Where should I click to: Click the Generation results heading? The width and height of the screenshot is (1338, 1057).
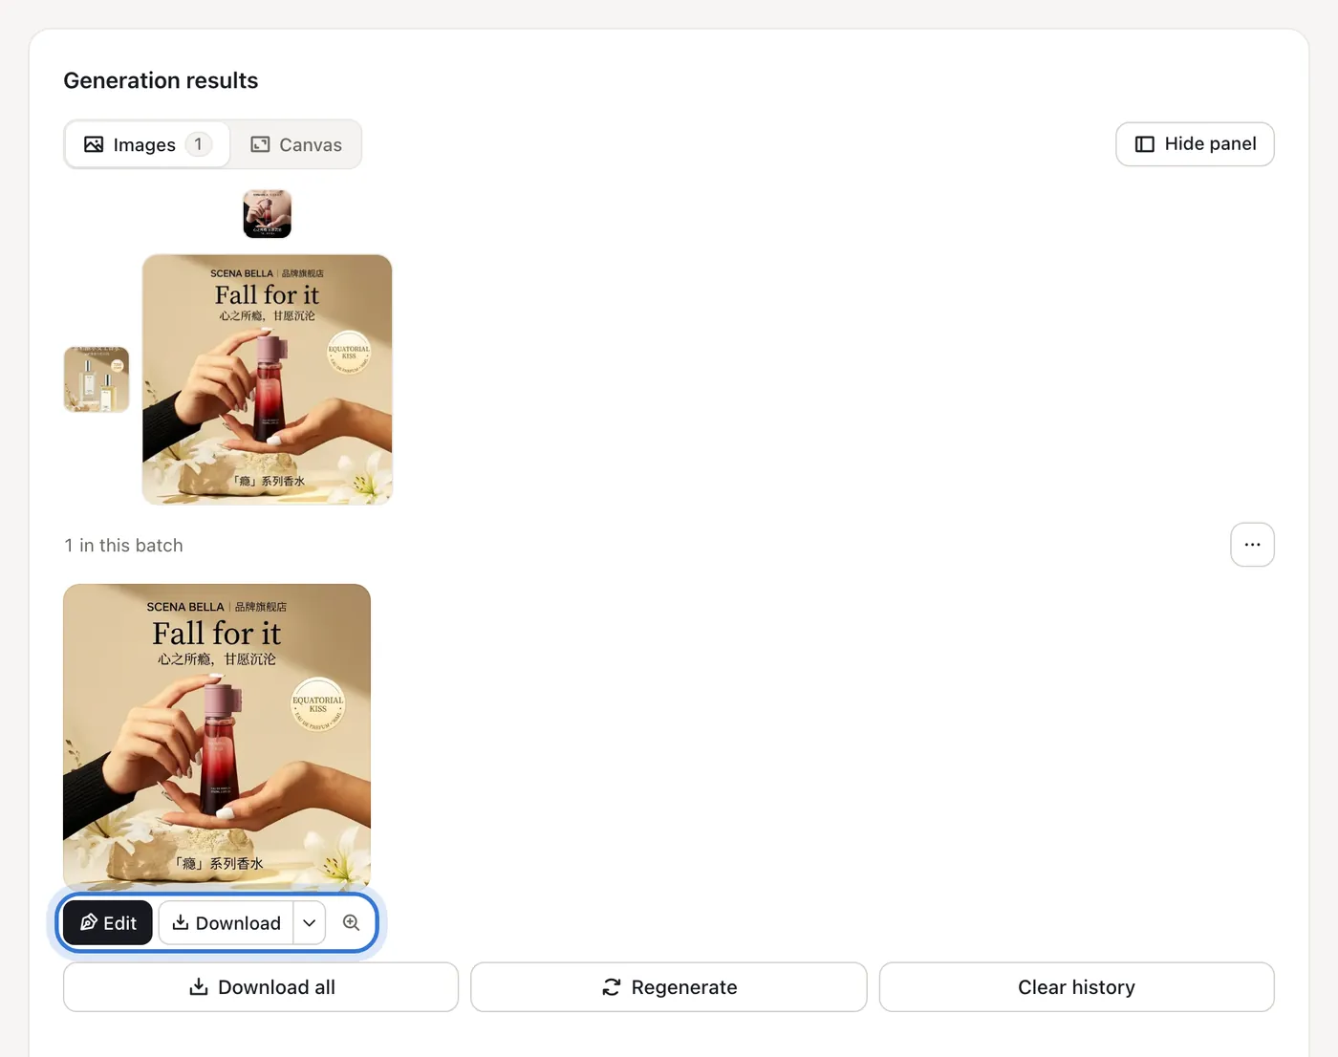pyautogui.click(x=161, y=80)
